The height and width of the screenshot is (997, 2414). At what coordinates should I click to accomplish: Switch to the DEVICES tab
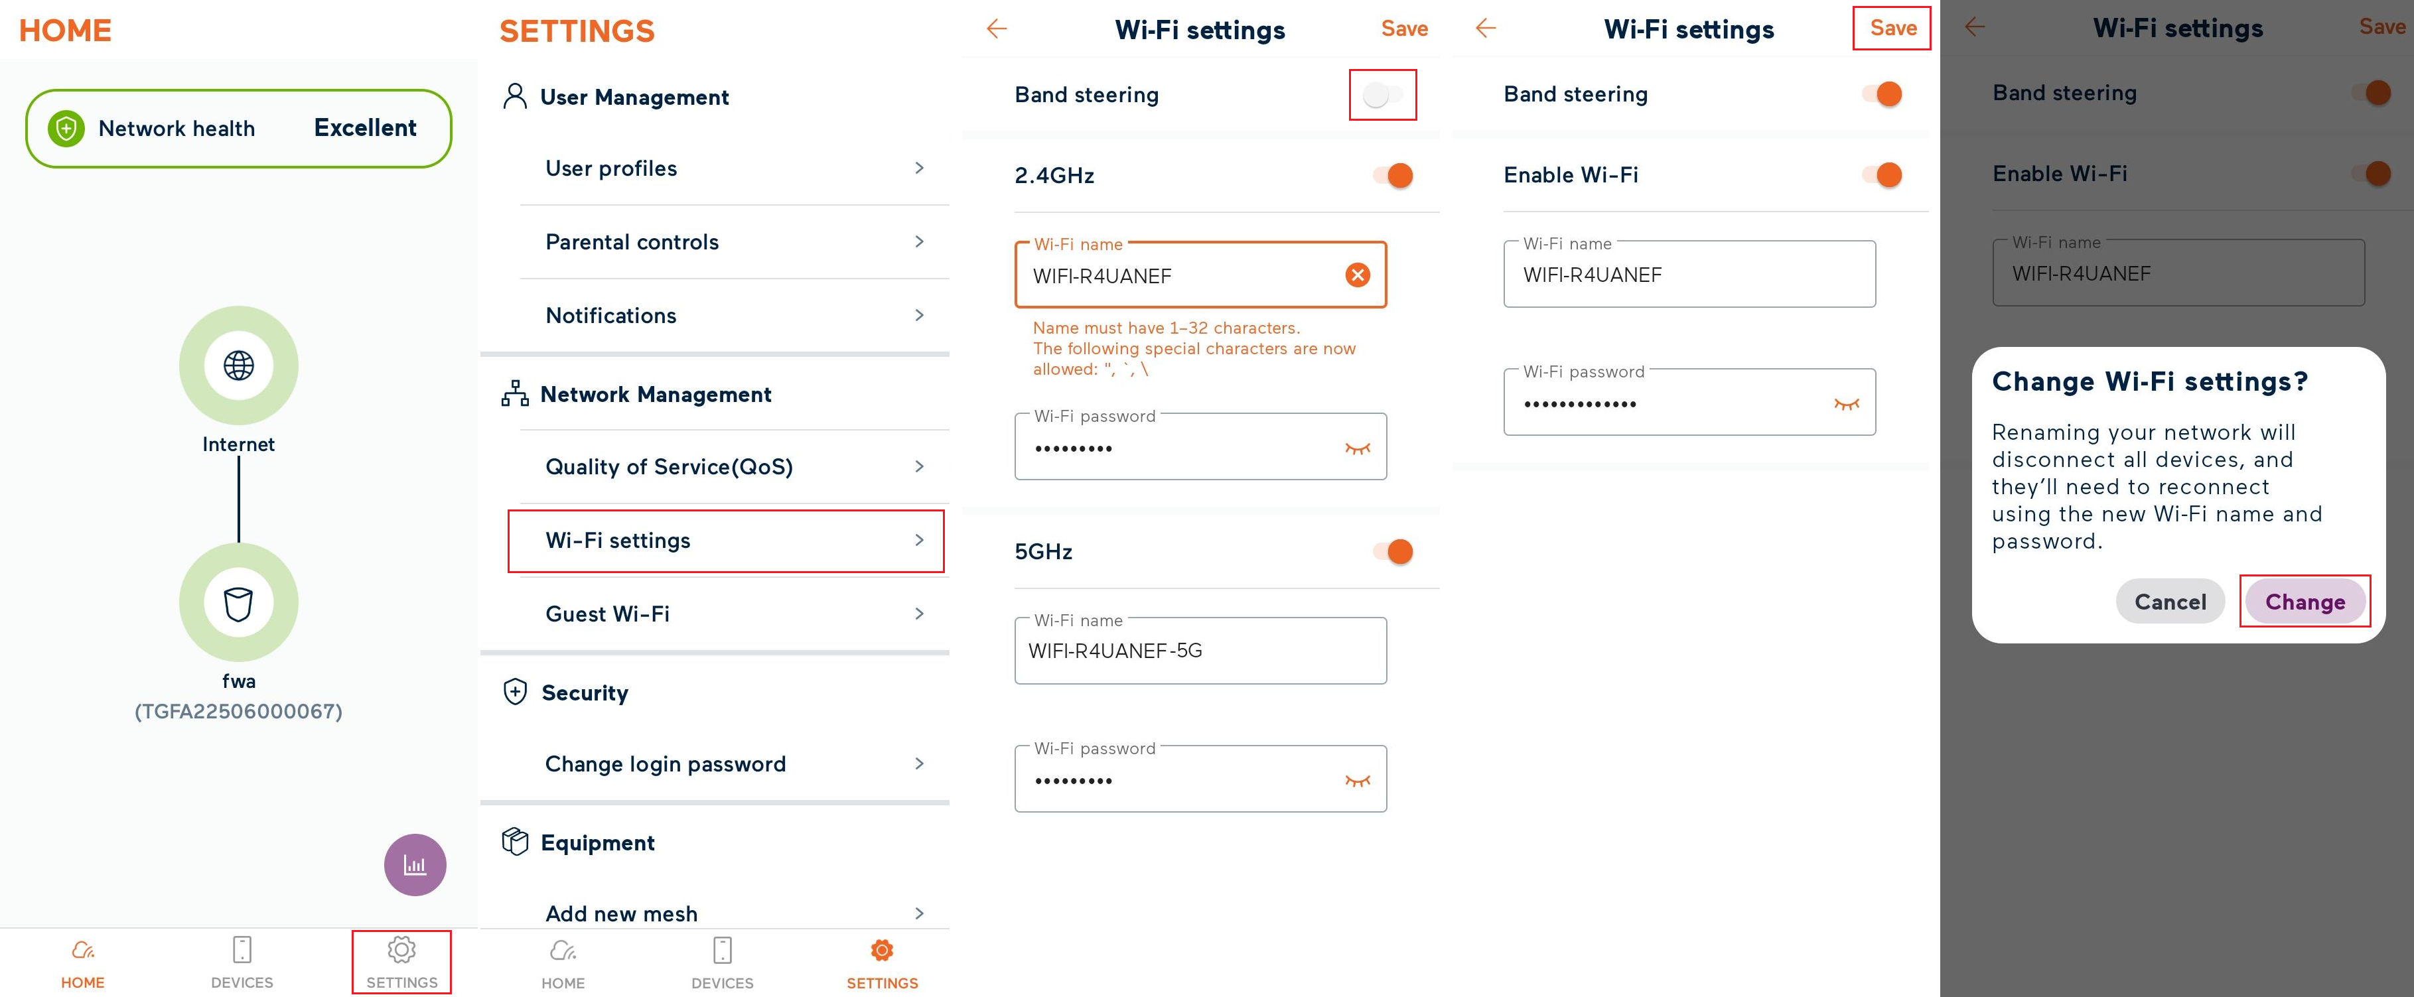click(721, 961)
